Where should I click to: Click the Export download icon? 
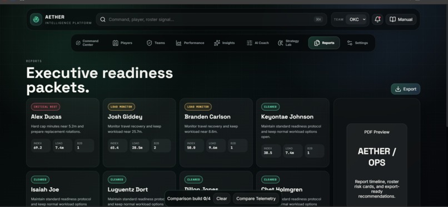(398, 89)
